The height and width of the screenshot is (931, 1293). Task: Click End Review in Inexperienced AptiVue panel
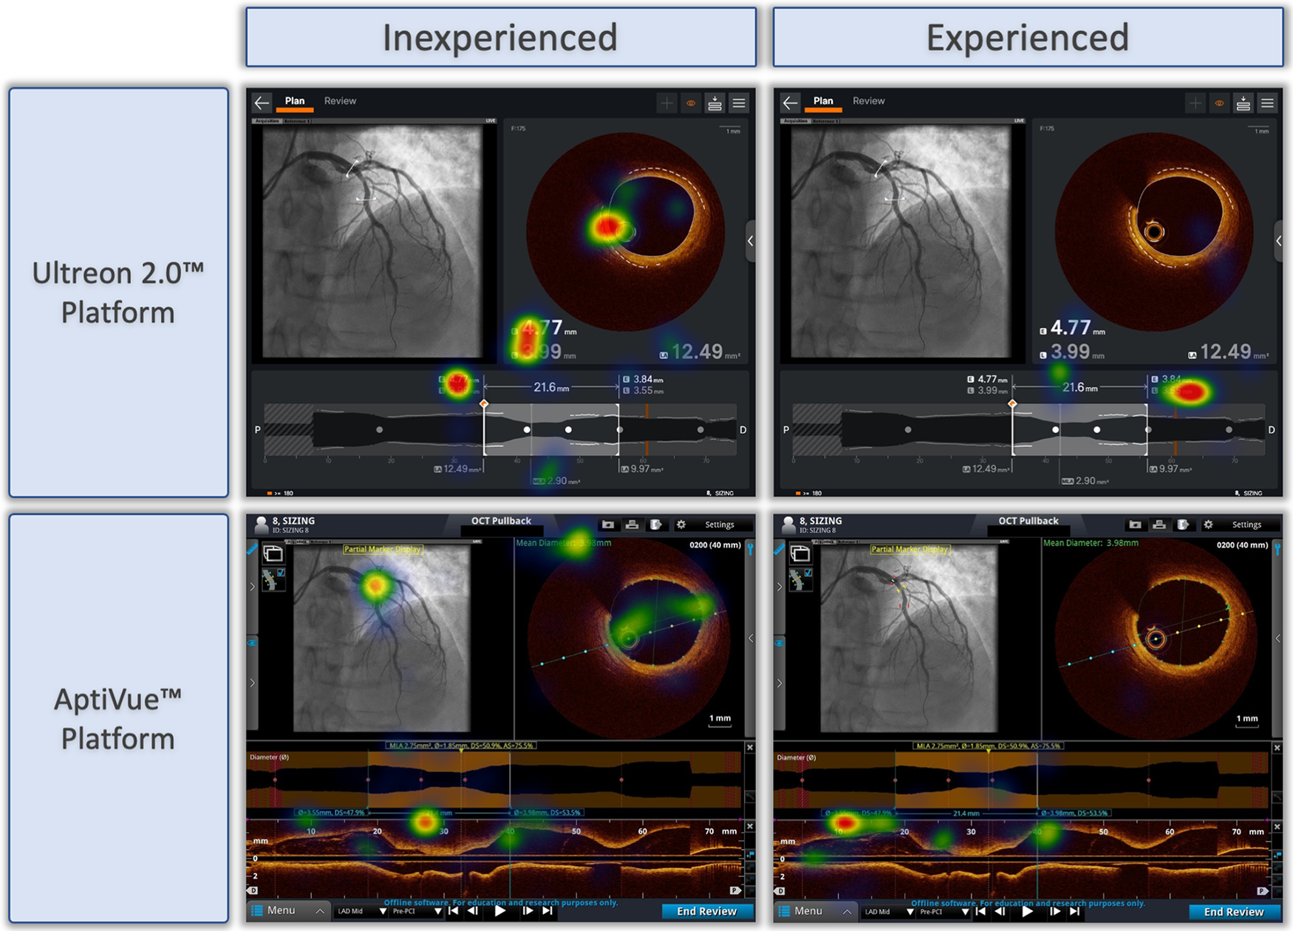pyautogui.click(x=706, y=912)
